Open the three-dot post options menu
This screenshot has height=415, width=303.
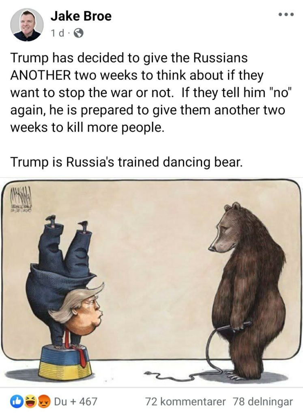click(x=286, y=15)
